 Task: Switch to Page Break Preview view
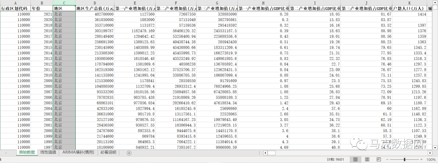(378, 159)
